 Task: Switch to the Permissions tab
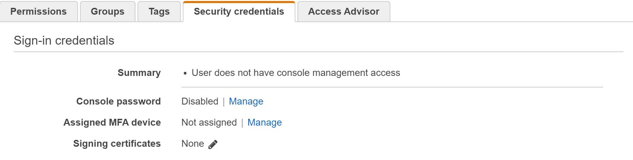pyautogui.click(x=38, y=12)
